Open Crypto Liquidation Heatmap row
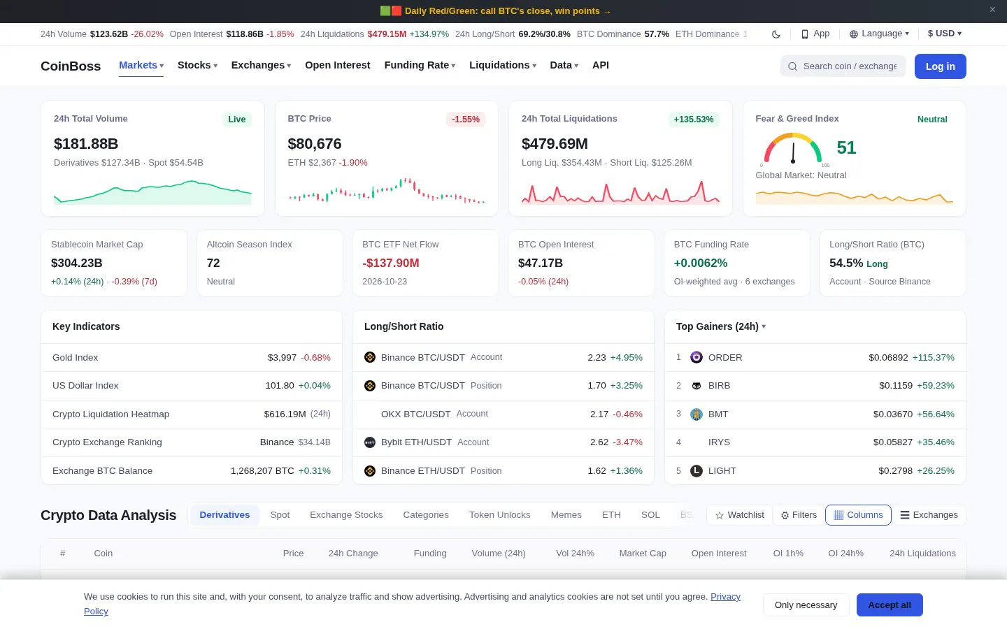Screen dimensions: 1007x629 tap(192, 414)
